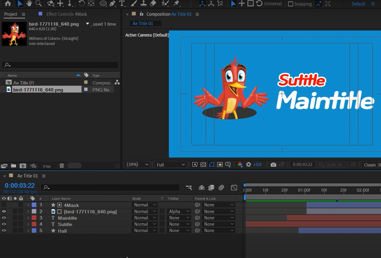Viewport: 381px width, 258px height.
Task: Open the magnification 39% dropdown
Action: (138, 165)
